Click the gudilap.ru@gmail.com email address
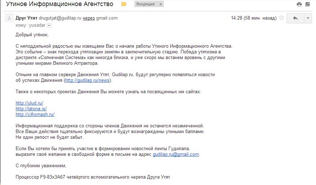The width and height of the screenshot is (316, 185). pos(176,154)
